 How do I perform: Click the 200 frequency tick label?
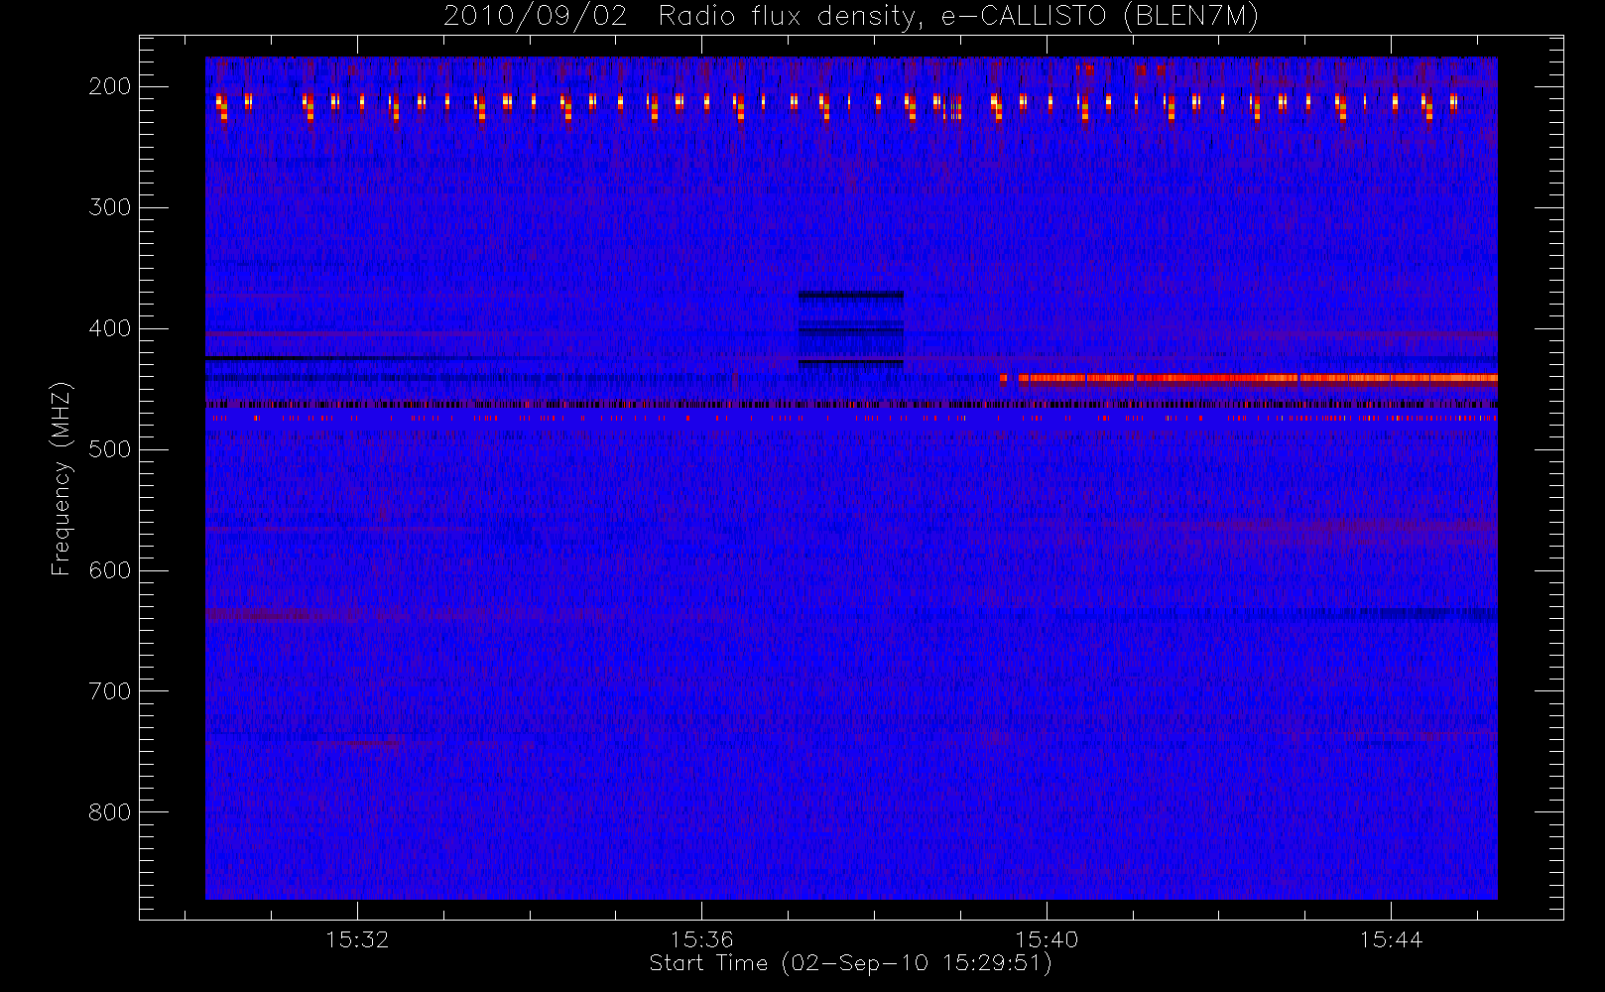pyautogui.click(x=109, y=86)
